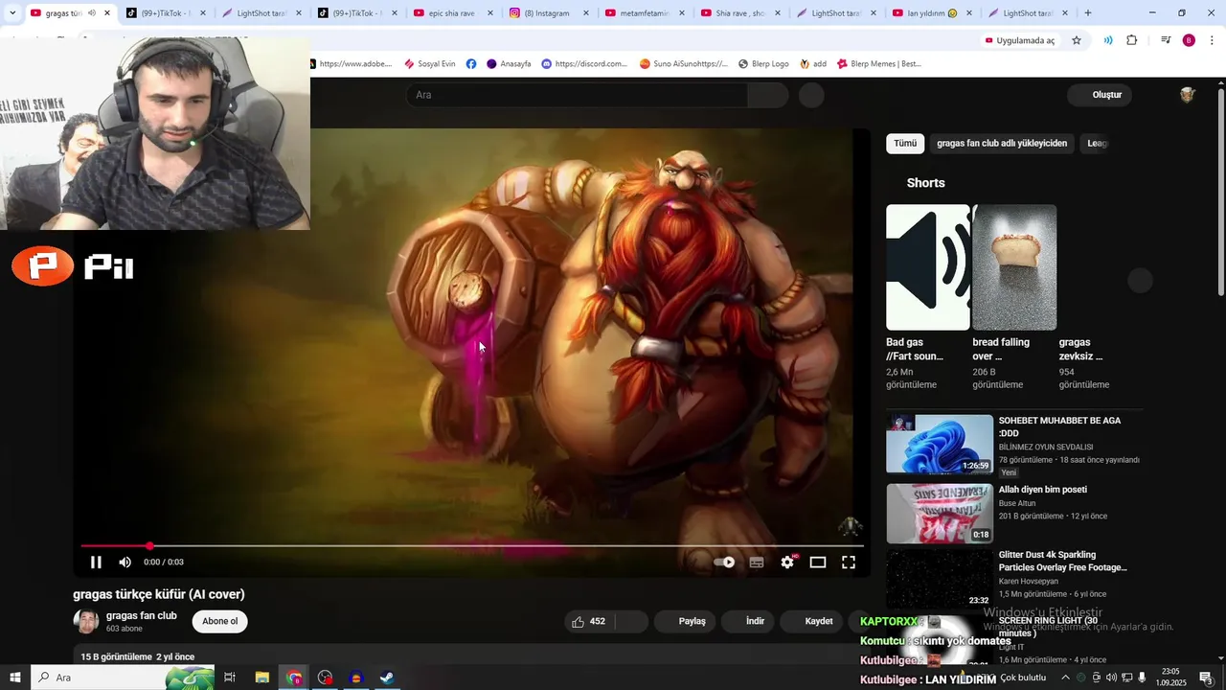Open the Sosyal Evin bookmark

(429, 64)
